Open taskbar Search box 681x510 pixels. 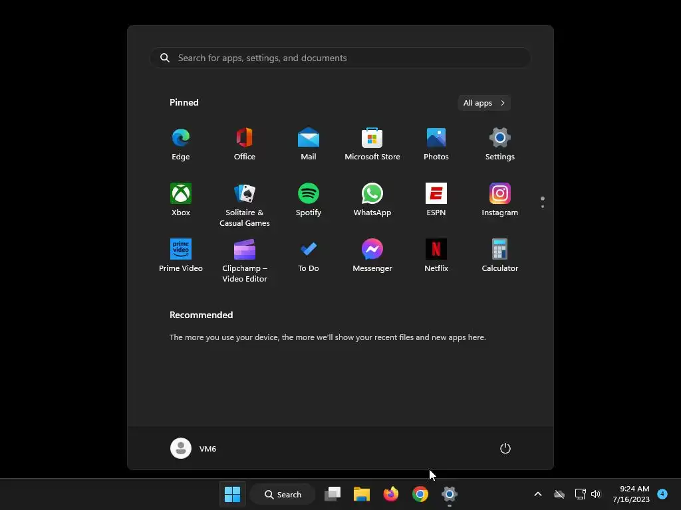pyautogui.click(x=283, y=494)
